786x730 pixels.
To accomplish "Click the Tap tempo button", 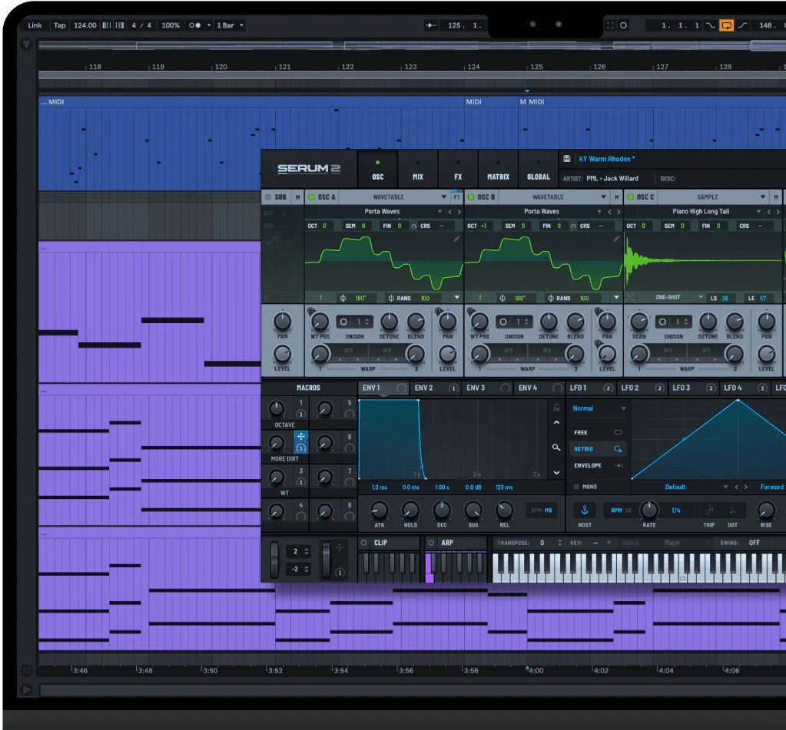I will pyautogui.click(x=59, y=25).
